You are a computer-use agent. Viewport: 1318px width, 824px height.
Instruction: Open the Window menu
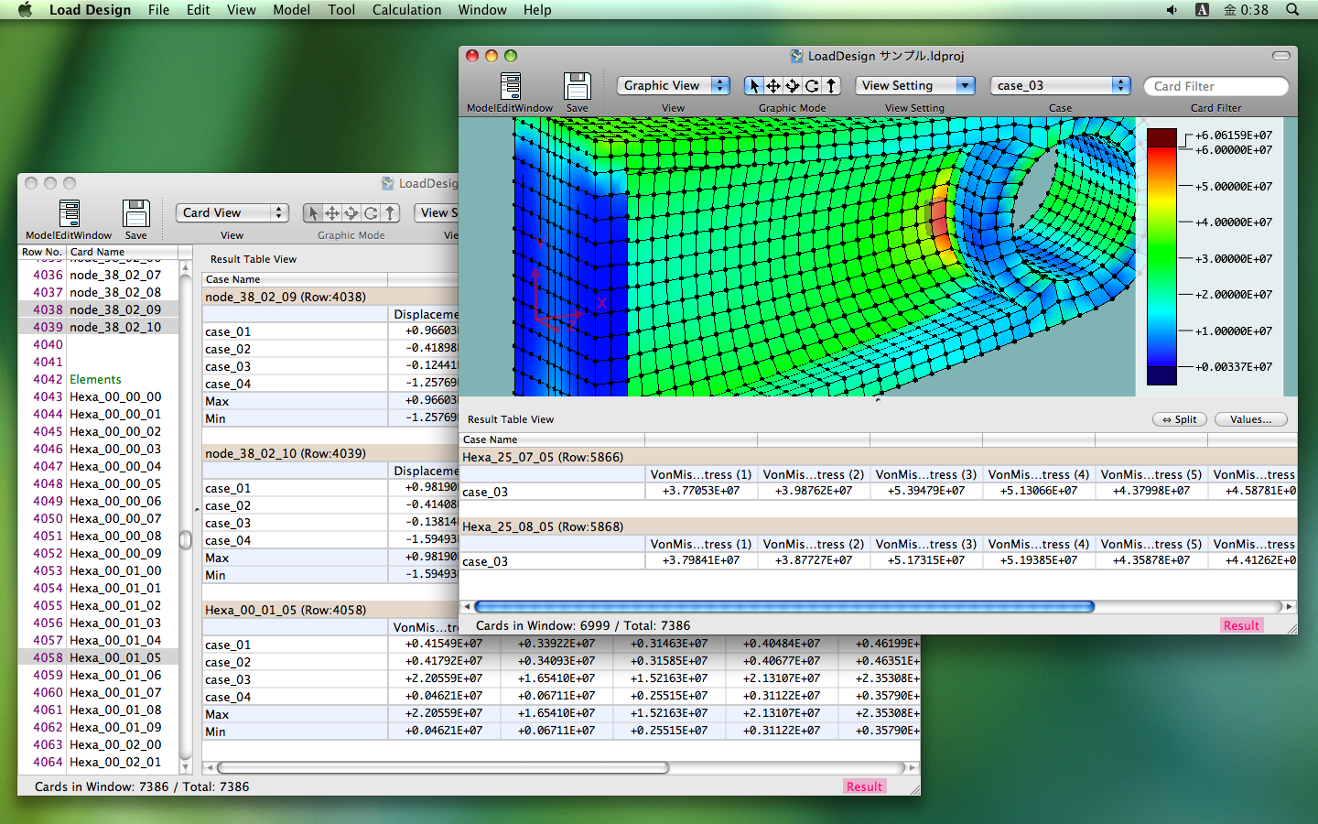pos(482,10)
